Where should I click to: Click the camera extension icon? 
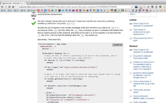[x=136, y=7]
